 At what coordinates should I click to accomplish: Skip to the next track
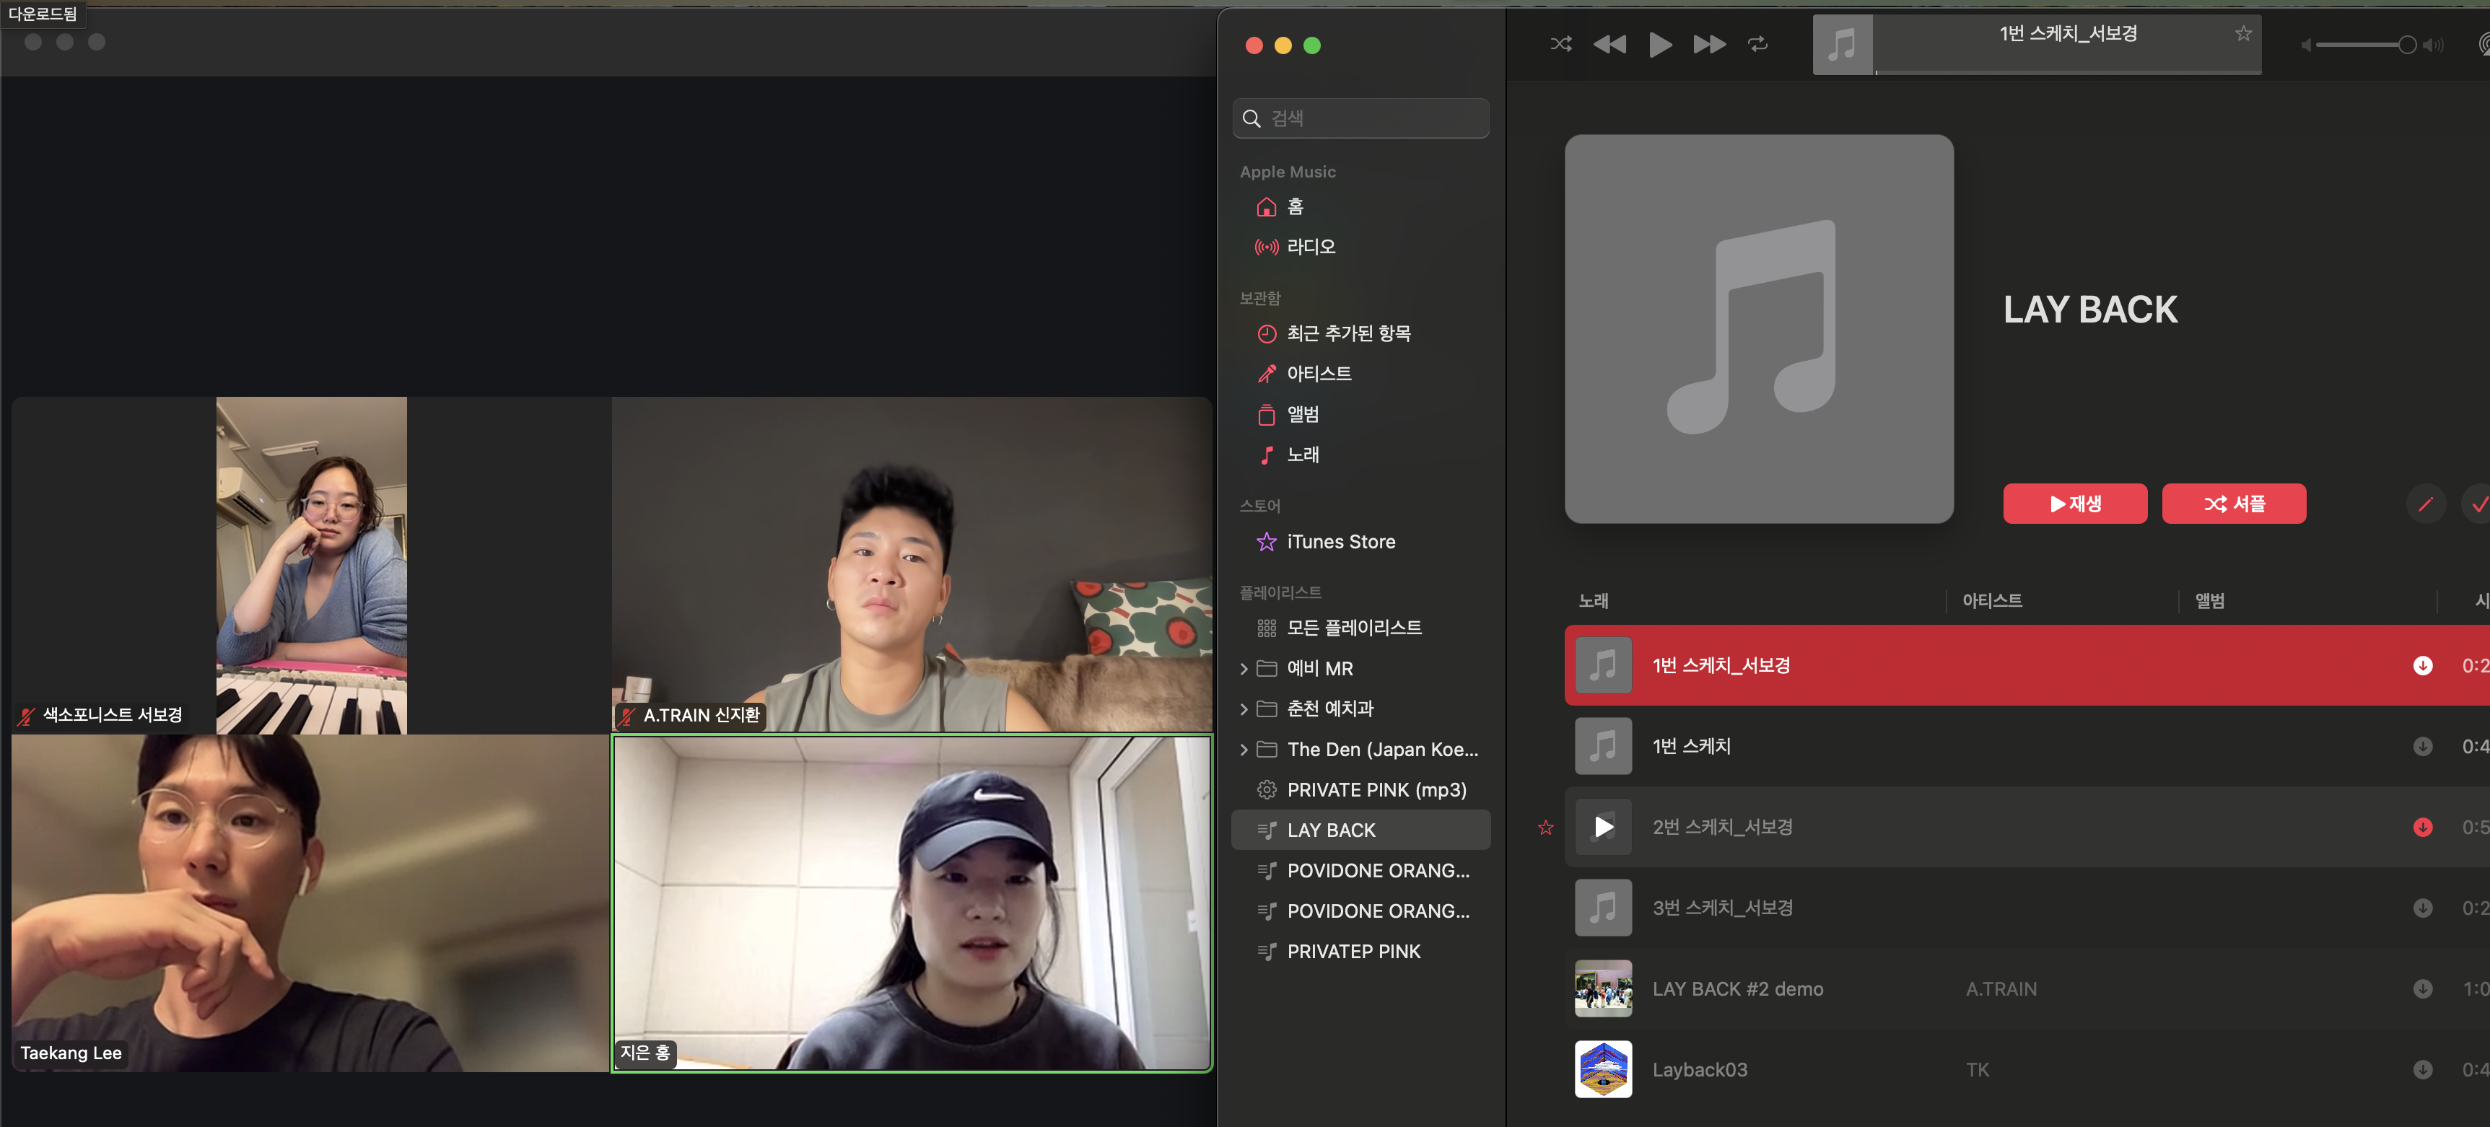point(1709,45)
